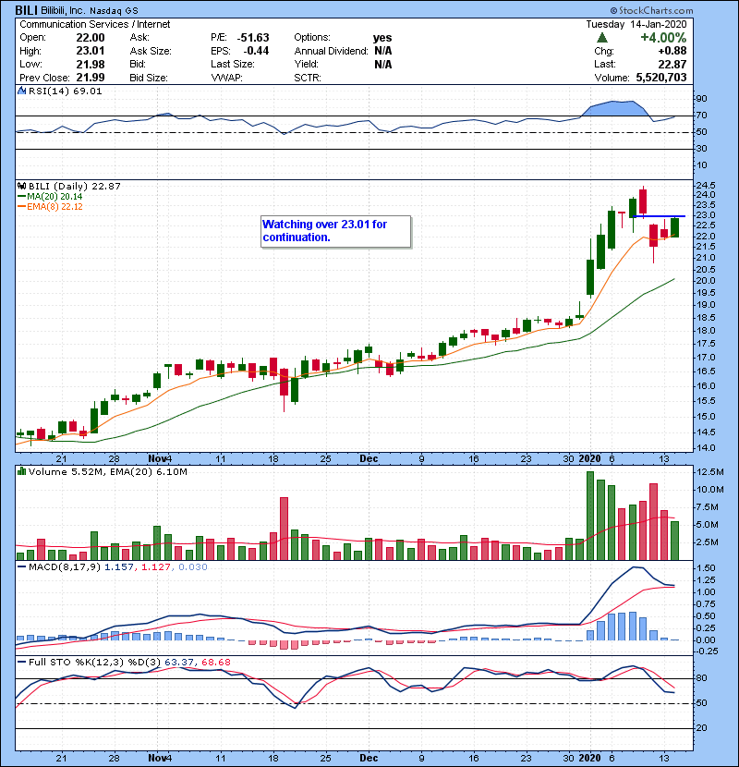
Task: Select the Last price 22.87 in header
Action: click(x=672, y=64)
